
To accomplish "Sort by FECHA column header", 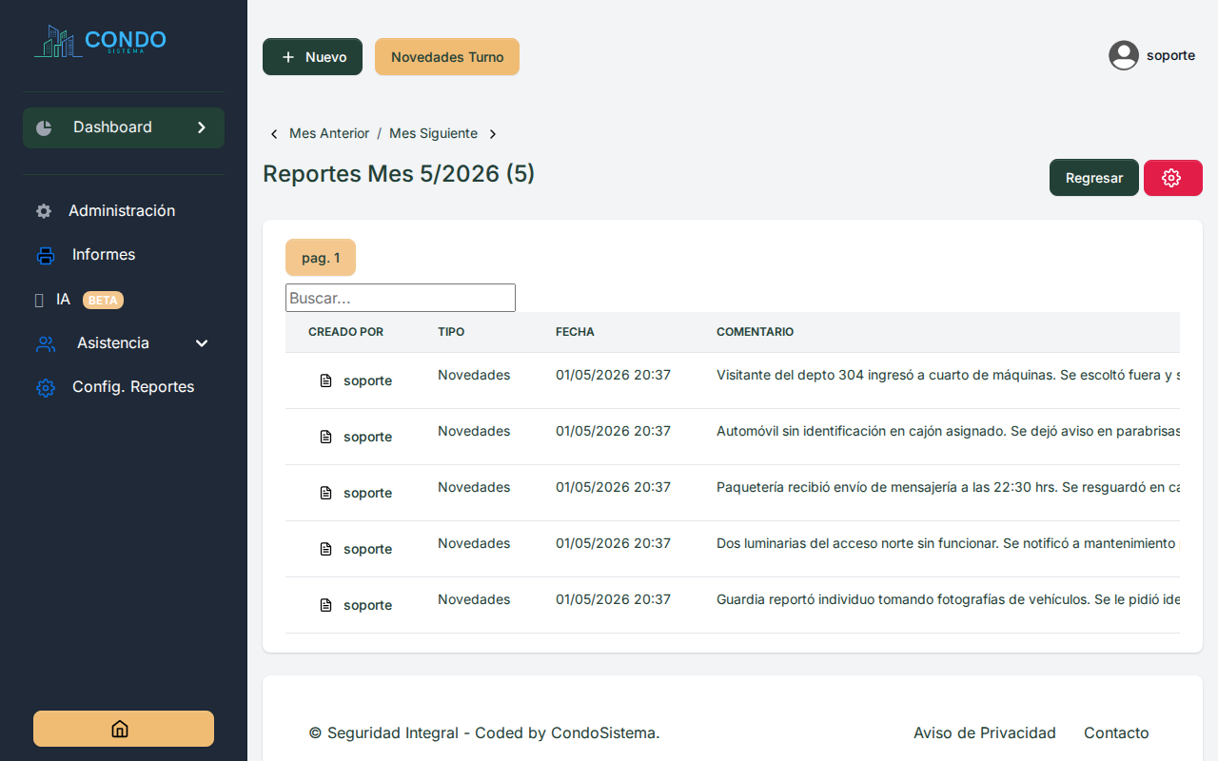I will (575, 332).
